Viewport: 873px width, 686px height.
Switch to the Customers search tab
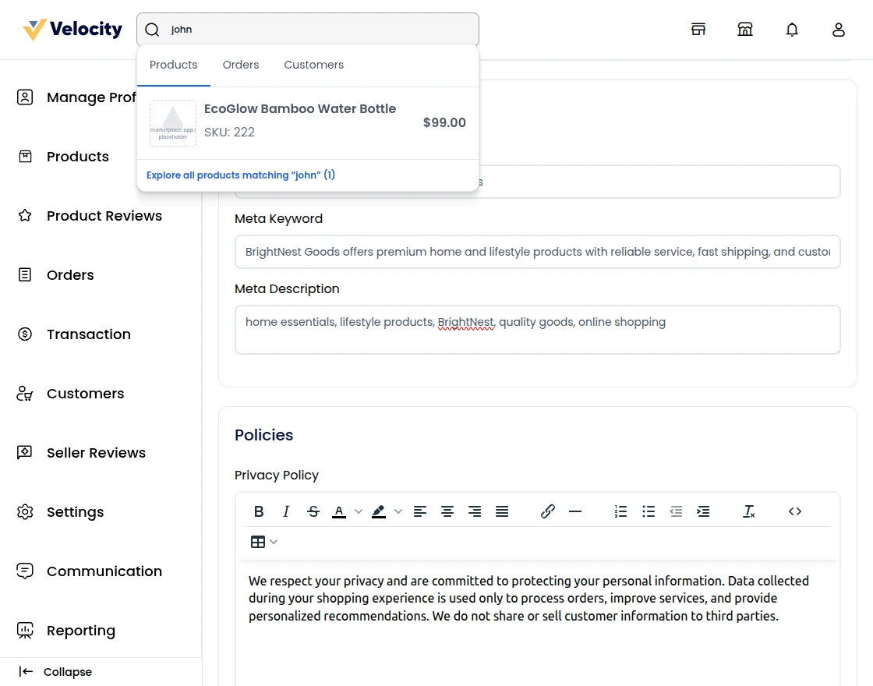[313, 65]
